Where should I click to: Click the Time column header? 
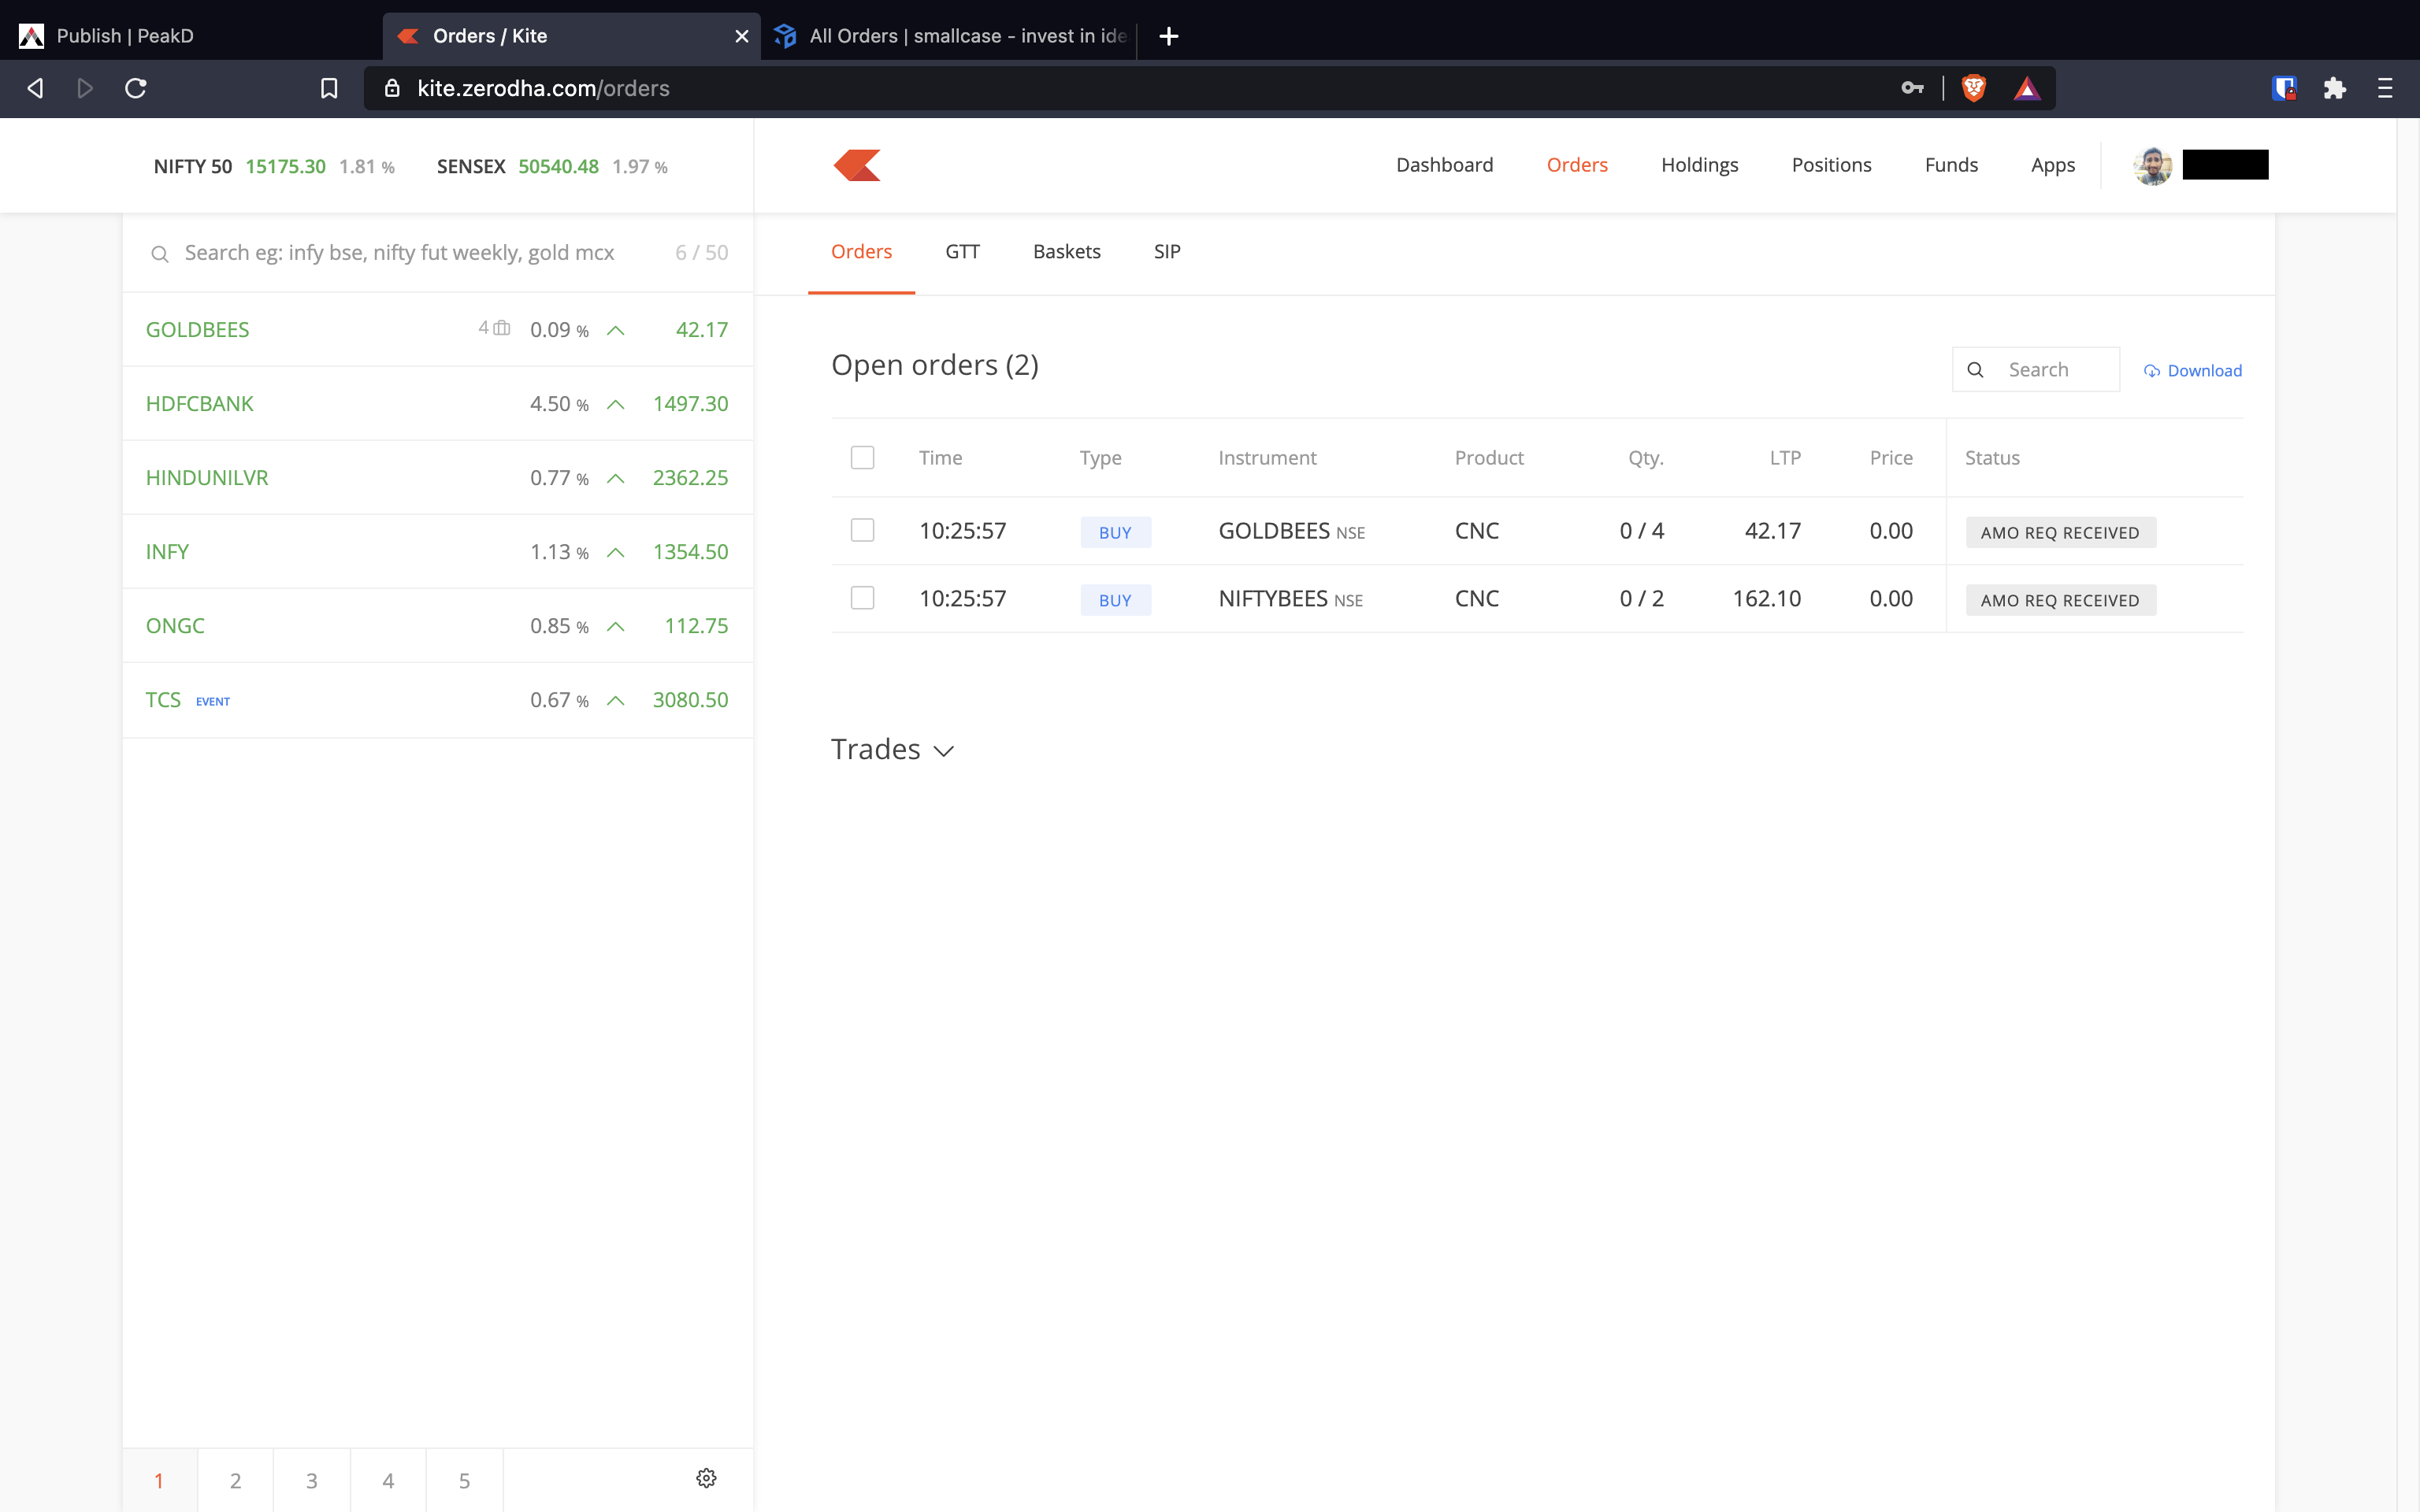[x=940, y=458]
